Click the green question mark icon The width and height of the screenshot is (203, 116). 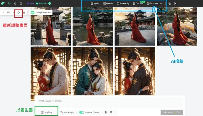click(x=50, y=4)
